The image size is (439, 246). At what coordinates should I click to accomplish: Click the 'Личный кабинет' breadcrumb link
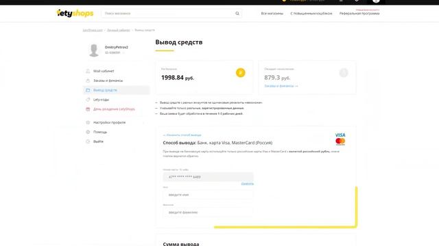[x=119, y=30]
